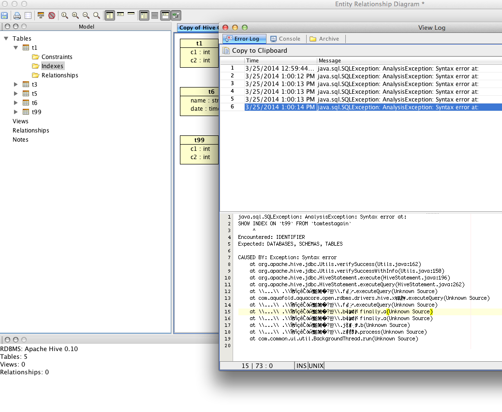Close the View Log window
This screenshot has width=502, height=412.
coord(225,28)
